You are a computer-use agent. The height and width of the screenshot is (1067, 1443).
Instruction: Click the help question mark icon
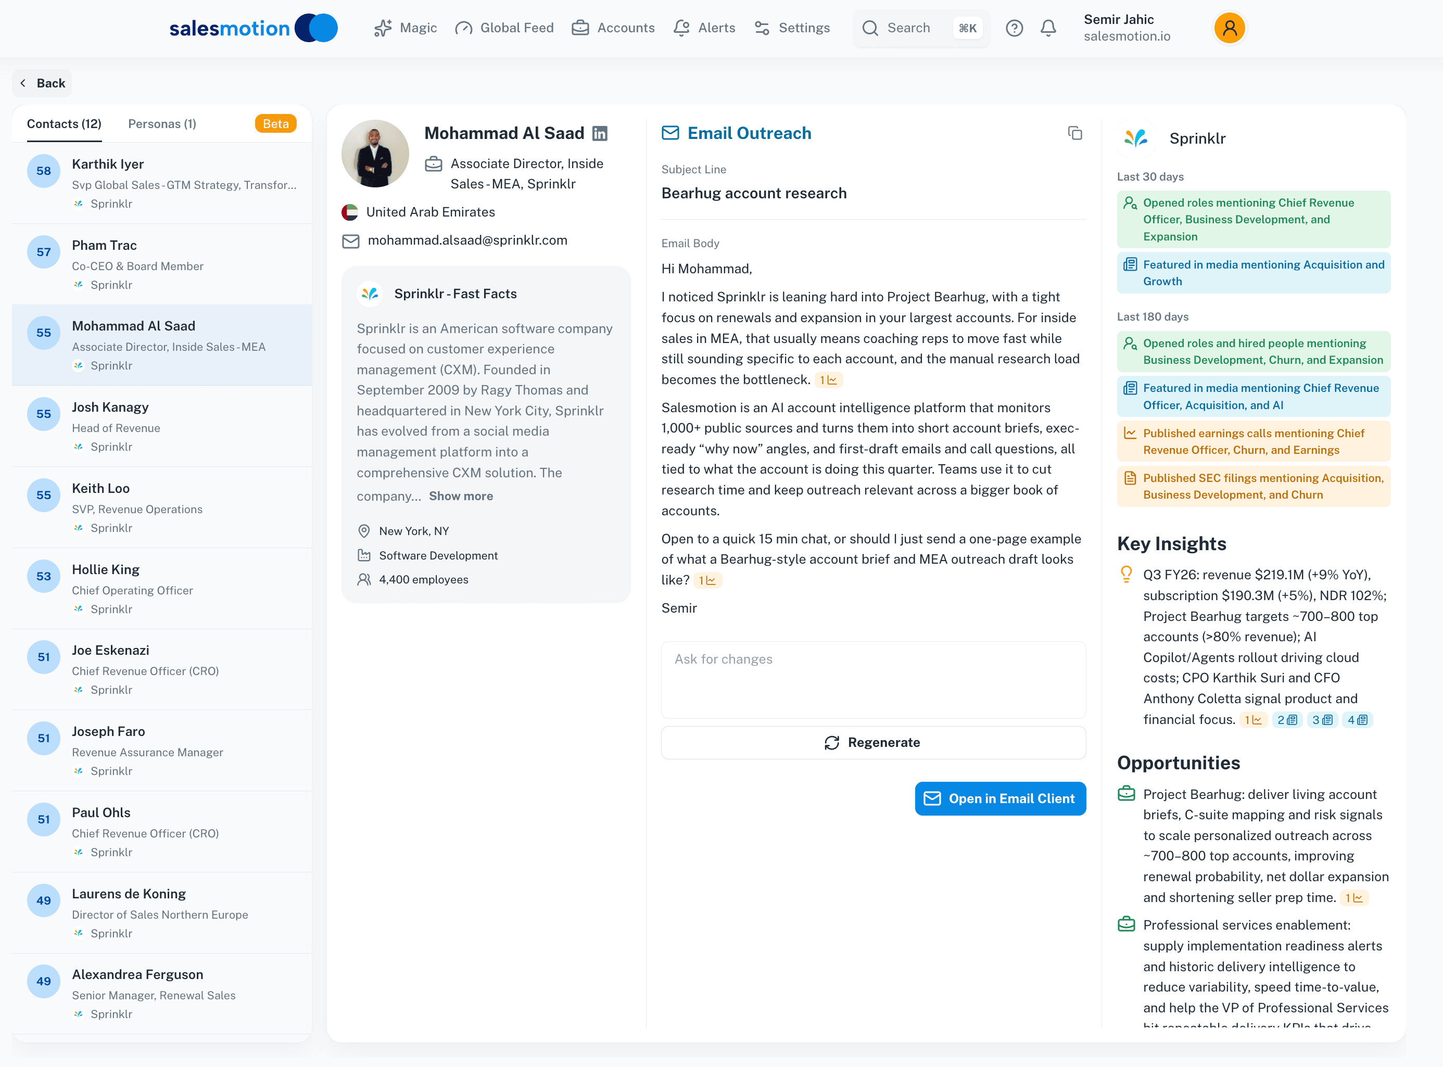tap(1014, 28)
